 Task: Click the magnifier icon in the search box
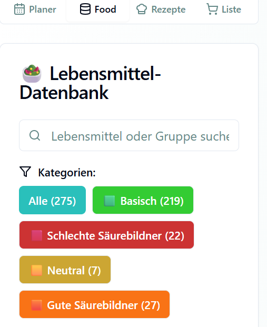(x=35, y=135)
